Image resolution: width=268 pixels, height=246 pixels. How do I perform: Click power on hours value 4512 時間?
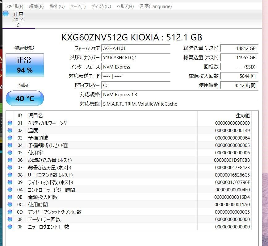pyautogui.click(x=239, y=85)
